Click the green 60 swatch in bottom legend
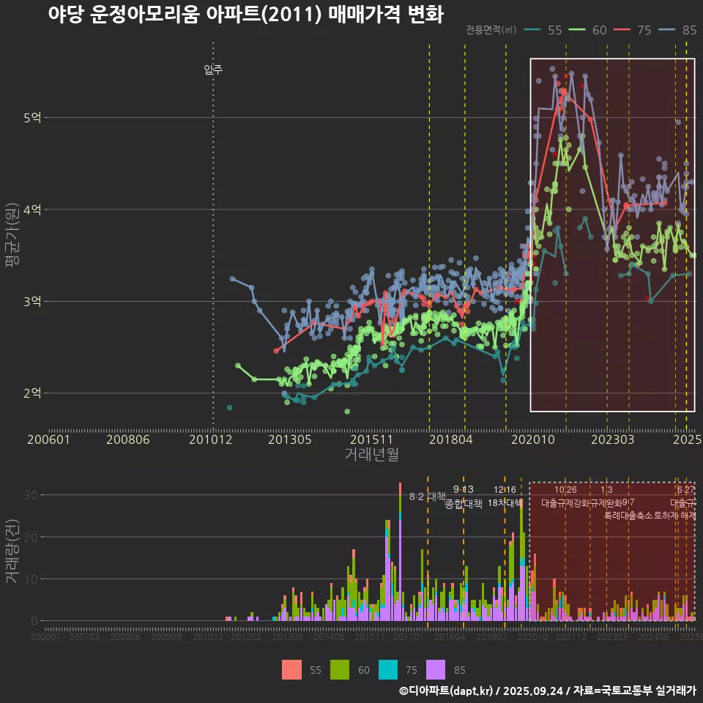Viewport: 703px width, 703px height. pos(341,669)
